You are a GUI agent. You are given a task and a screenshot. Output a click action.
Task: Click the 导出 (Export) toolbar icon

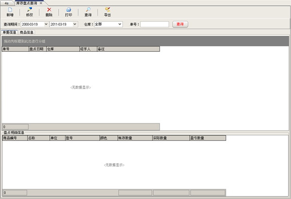[x=107, y=10]
